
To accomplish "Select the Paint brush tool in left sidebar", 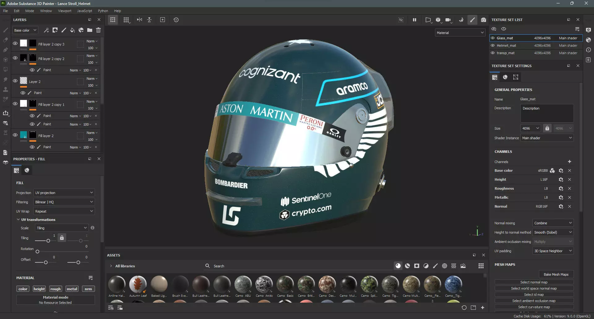I will pos(5,30).
